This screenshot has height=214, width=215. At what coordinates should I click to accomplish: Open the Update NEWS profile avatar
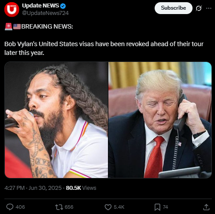pyautogui.click(x=11, y=10)
